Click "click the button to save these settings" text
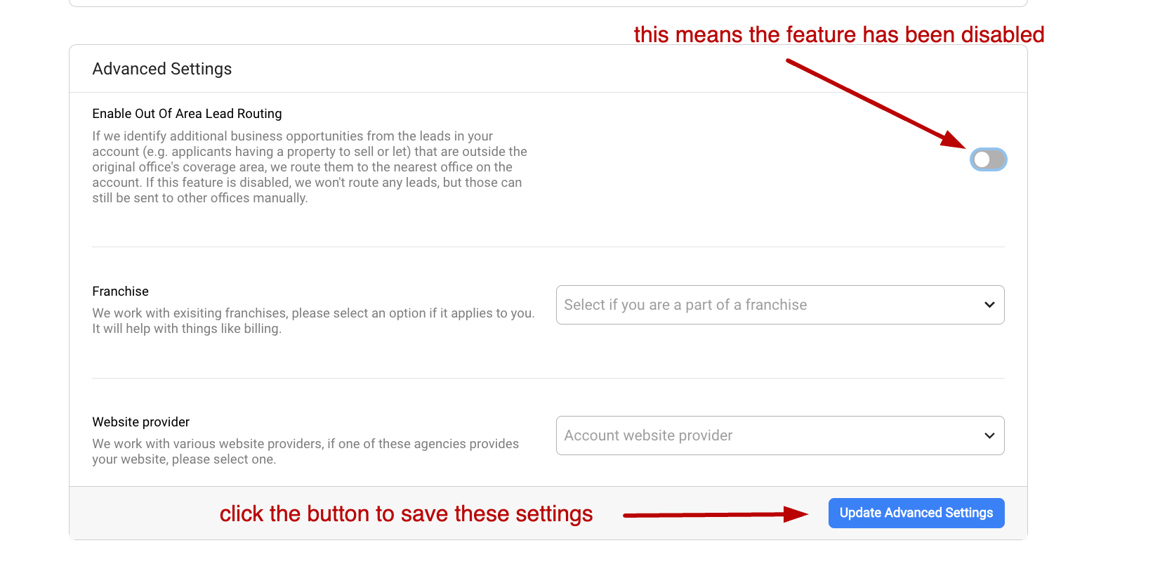1167x576 pixels. tap(406, 513)
